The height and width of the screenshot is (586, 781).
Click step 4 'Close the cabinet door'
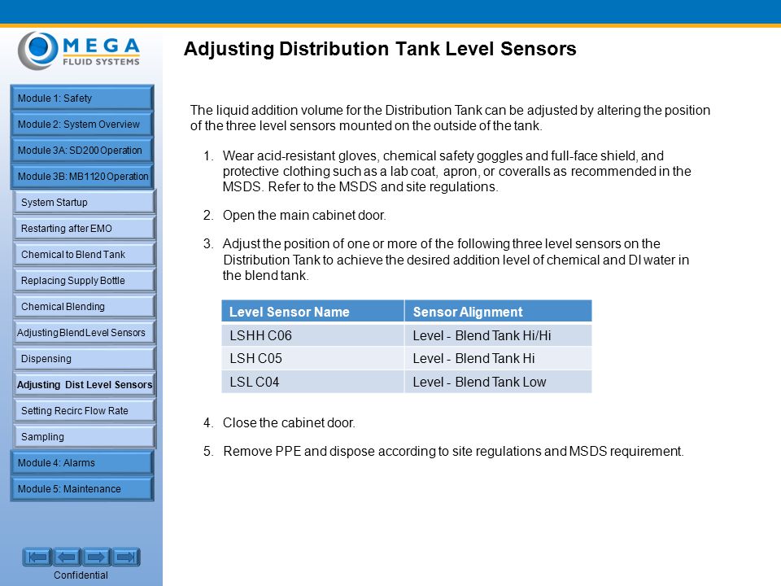tap(279, 422)
